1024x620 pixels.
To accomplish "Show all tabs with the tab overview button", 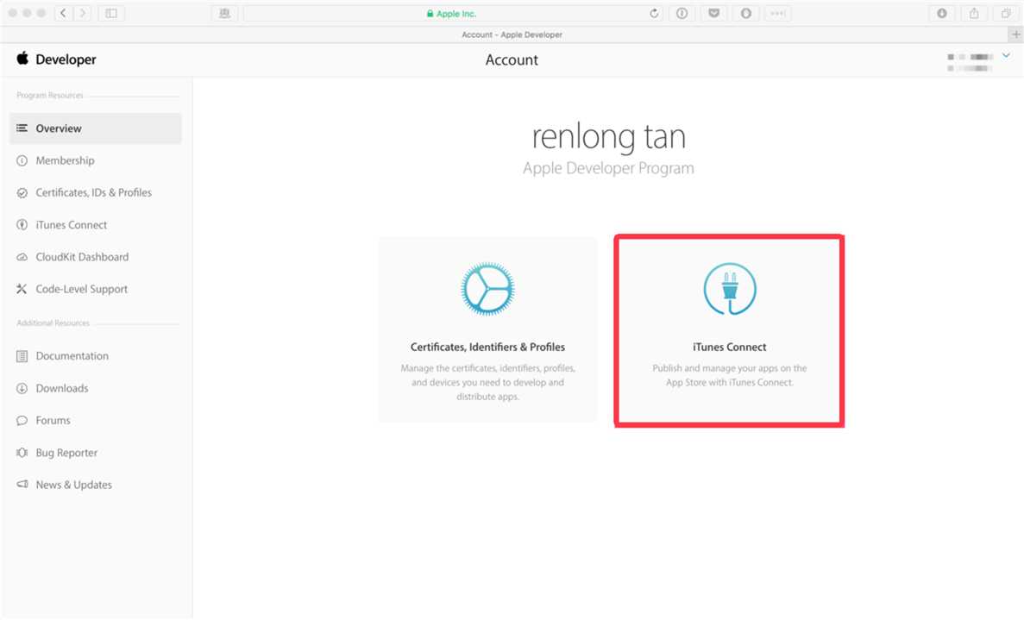I will coord(1006,13).
